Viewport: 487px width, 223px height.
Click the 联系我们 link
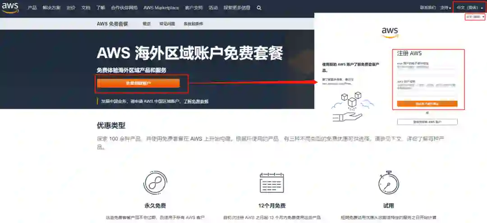pyautogui.click(x=428, y=8)
